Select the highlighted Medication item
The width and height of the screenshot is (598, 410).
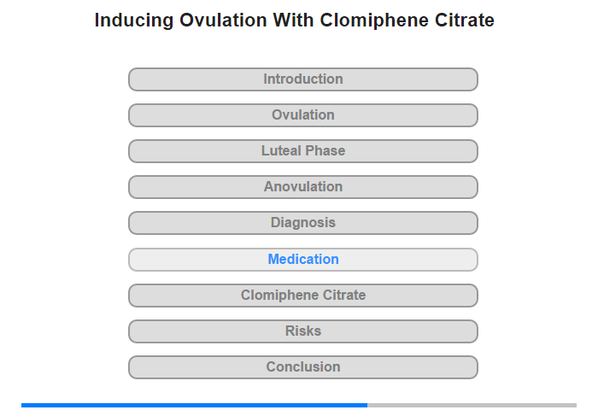pyautogui.click(x=303, y=260)
